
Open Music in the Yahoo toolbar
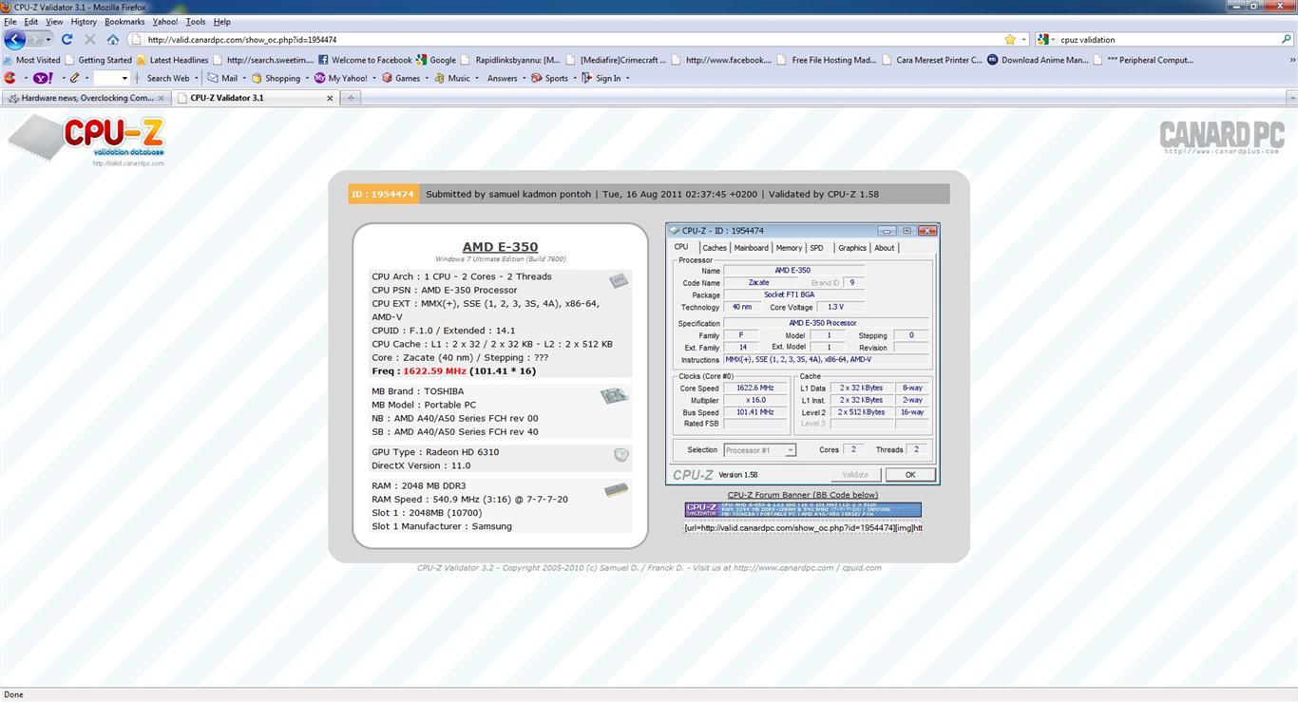(452, 78)
